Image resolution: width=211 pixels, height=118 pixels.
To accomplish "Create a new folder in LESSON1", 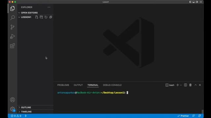I will pos(41,17).
